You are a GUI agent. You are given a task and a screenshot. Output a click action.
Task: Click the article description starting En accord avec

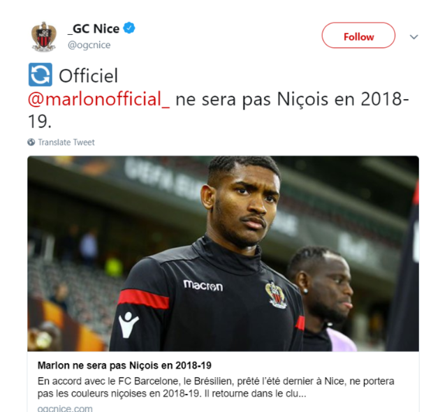(216, 388)
